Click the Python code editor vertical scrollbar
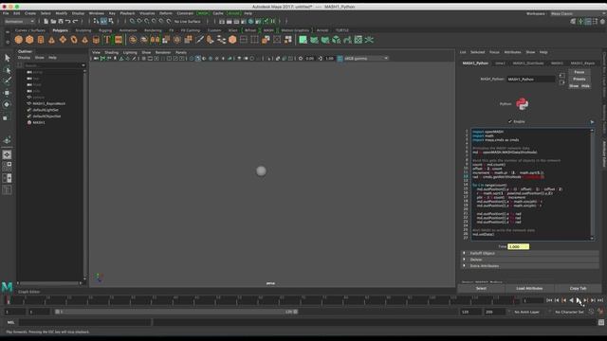Viewport: 607px width, 341px height. coord(592,184)
